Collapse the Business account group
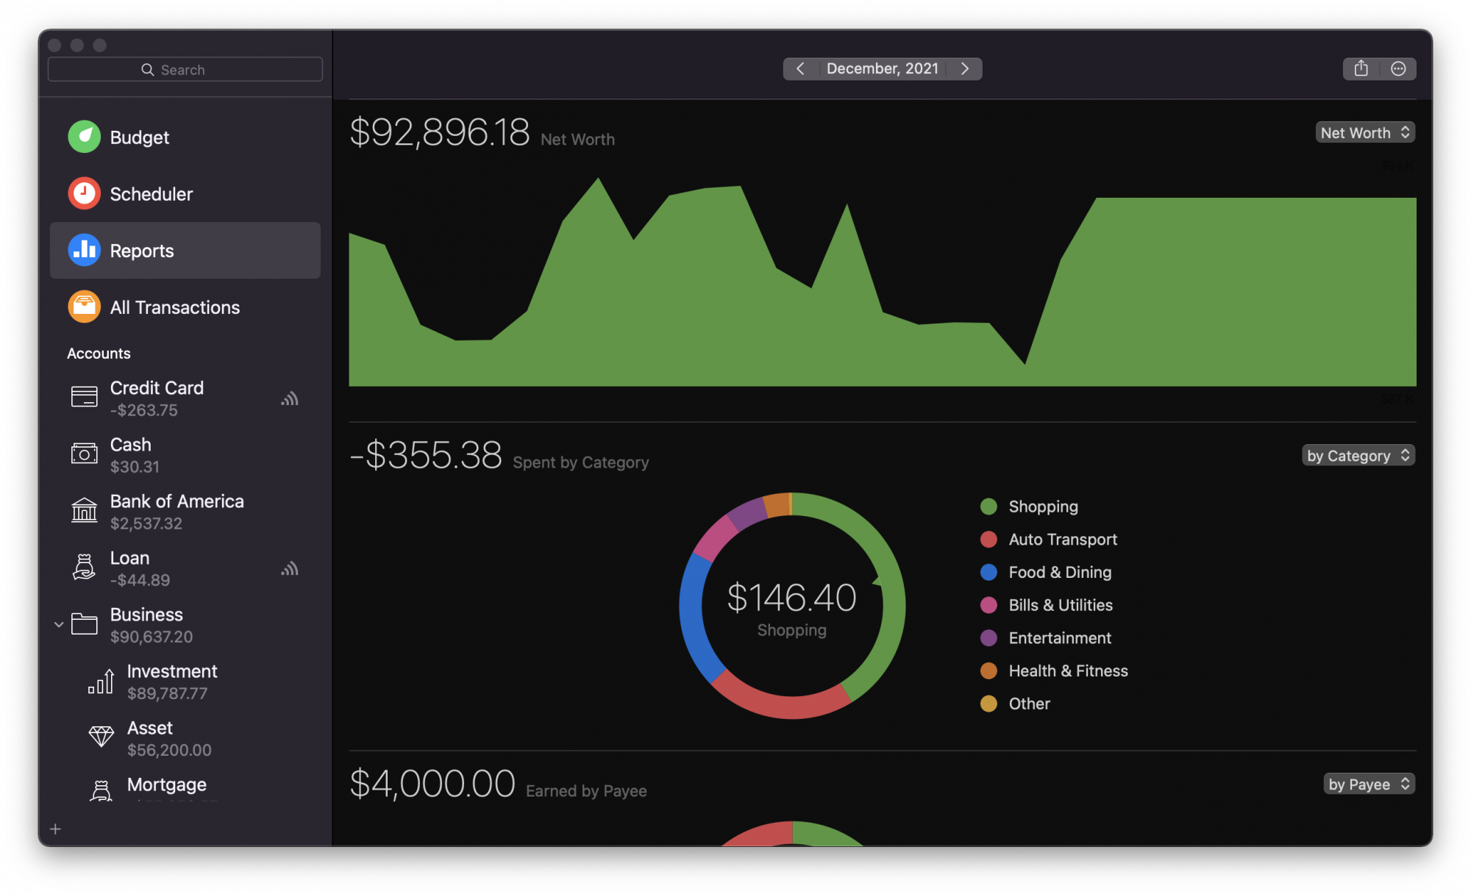This screenshot has width=1471, height=894. tap(59, 624)
